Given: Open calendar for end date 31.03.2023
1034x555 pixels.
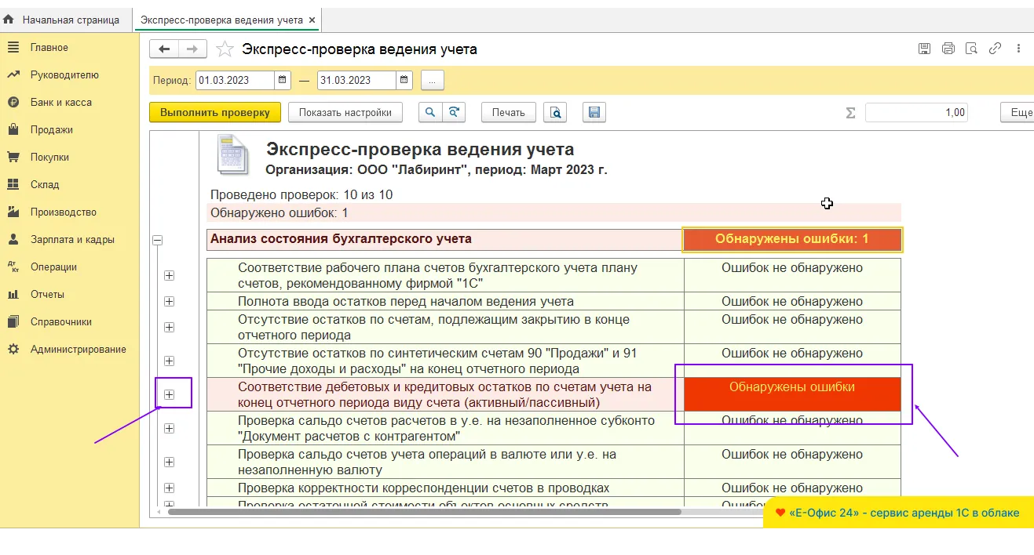Looking at the screenshot, I should tap(404, 80).
